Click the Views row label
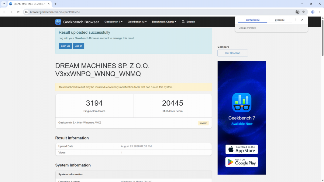This screenshot has height=182, width=324. pos(62,153)
